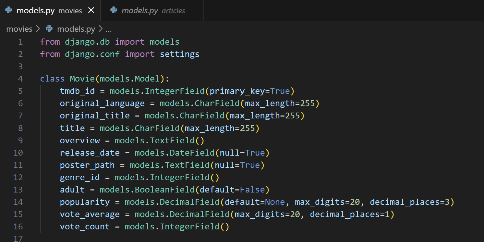Viewport: 484px width, 242px height.
Task: Switch to models.py articles tab
Action: [x=152, y=11]
